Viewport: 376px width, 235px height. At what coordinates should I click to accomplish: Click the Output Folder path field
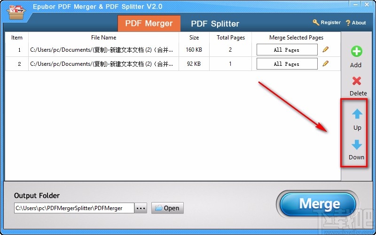tap(74, 208)
